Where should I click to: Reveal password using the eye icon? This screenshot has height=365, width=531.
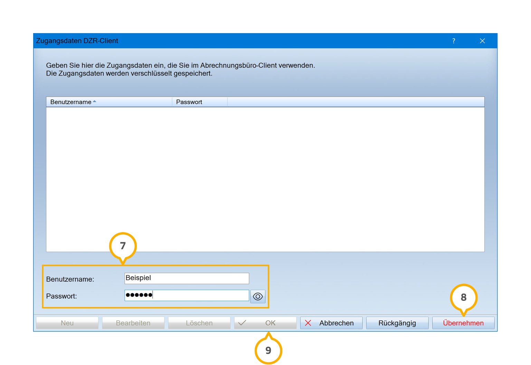point(258,296)
